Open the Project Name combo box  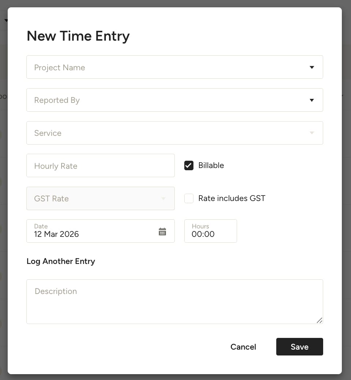point(165,67)
